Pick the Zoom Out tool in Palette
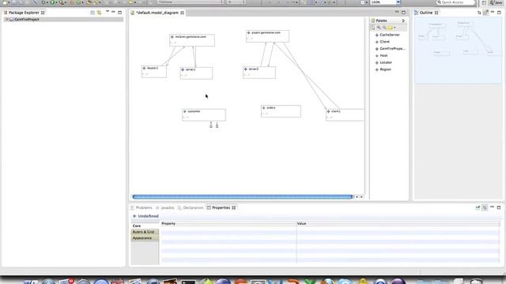Viewport: 506px width, 284px height. pyautogui.click(x=384, y=28)
